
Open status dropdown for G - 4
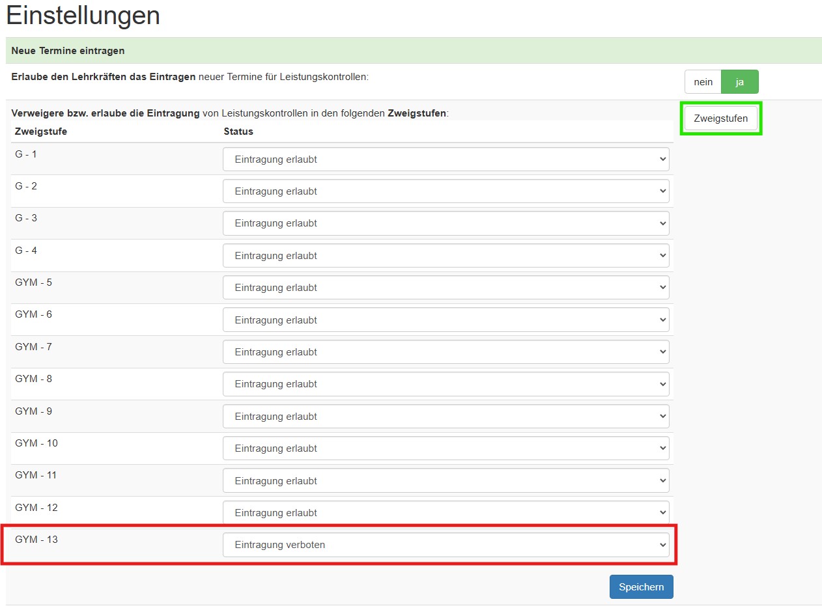[x=446, y=256]
